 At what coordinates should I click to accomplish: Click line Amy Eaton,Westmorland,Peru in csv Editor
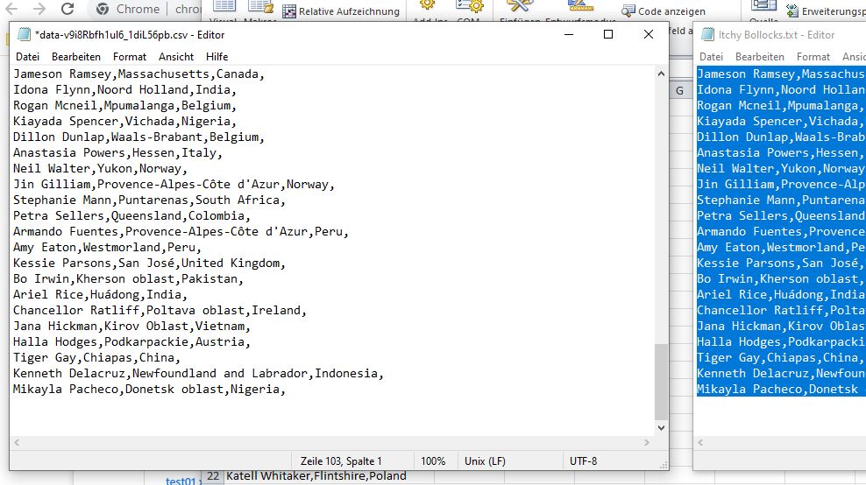coord(108,247)
